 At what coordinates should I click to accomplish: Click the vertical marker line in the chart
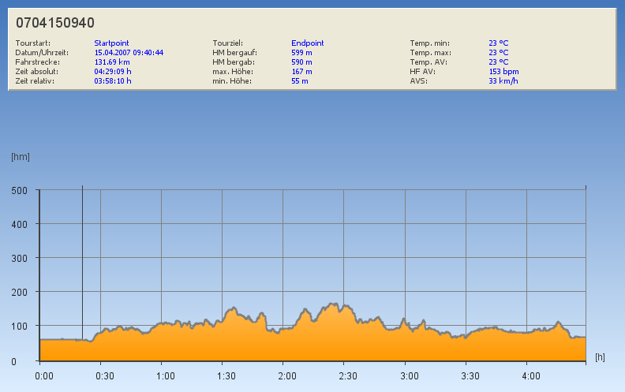pyautogui.click(x=82, y=268)
